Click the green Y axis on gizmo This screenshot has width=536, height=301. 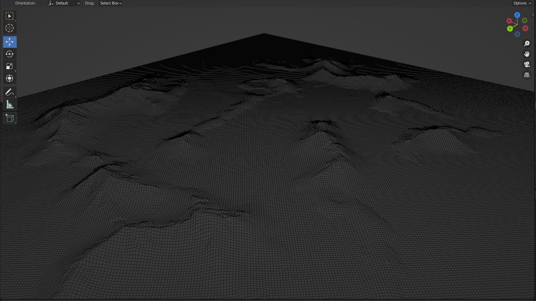(x=510, y=29)
